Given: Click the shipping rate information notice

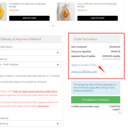Looking at the screenshot, I should [96, 88].
